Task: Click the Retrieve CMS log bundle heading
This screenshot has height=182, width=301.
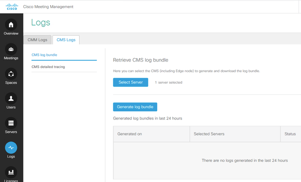Action: pyautogui.click(x=141, y=60)
